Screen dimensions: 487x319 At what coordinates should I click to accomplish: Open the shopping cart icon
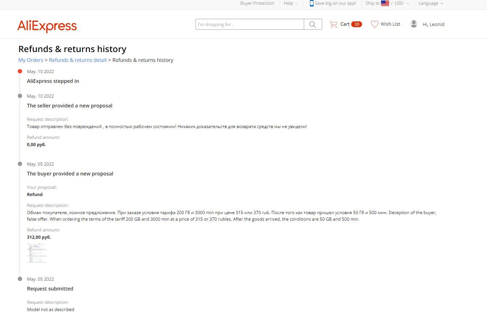[333, 24]
